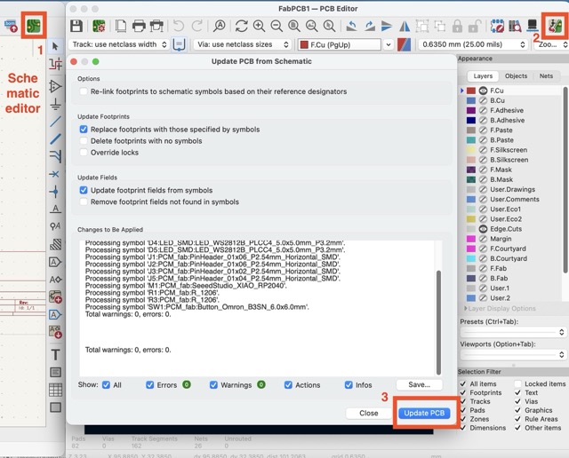The width and height of the screenshot is (569, 458).
Task: Click the Plot icon in the toolbar
Action: (156, 26)
